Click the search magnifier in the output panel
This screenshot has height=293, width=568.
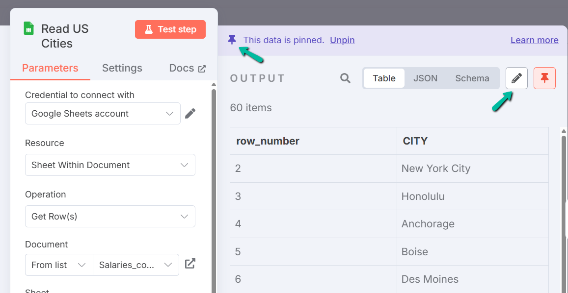345,78
